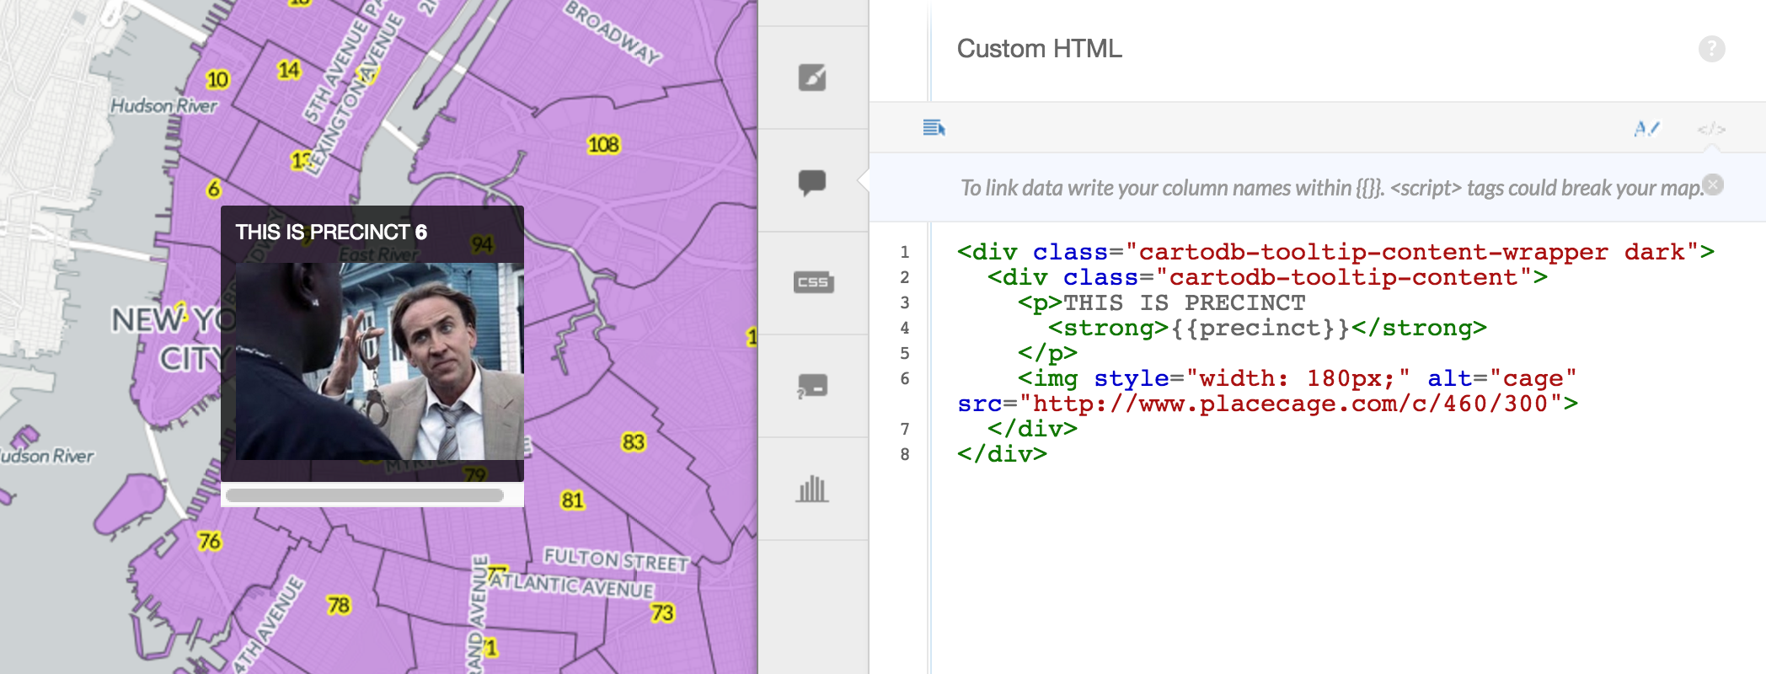Click the Nicolas Cage tooltip image
1766x674 pixels.
tap(379, 361)
